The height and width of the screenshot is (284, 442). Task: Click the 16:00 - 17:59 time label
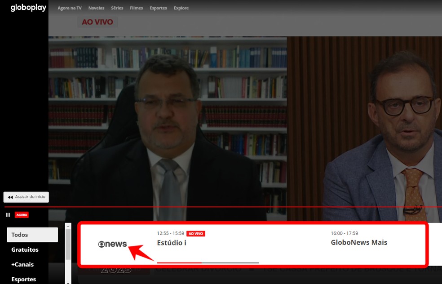(345, 233)
